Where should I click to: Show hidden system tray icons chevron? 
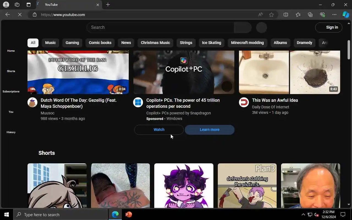coord(303,215)
